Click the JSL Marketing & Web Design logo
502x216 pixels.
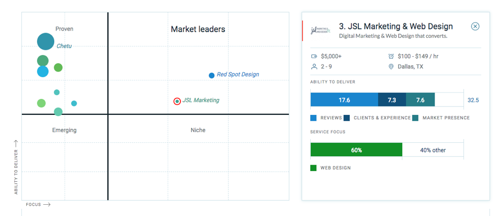pyautogui.click(x=321, y=30)
